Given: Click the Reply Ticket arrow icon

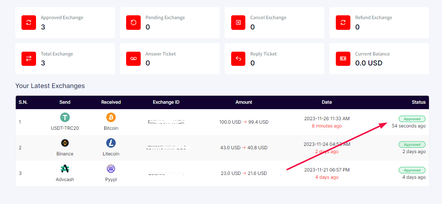Looking at the screenshot, I should (238, 59).
